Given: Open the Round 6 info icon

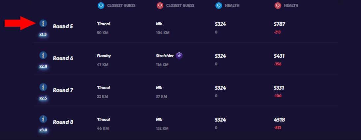Looking at the screenshot, I should [43, 55].
